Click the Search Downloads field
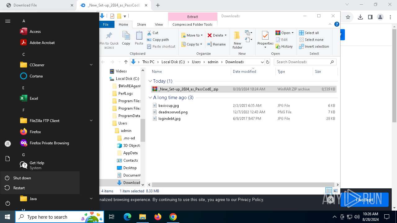397x223 pixels. pyautogui.click(x=305, y=62)
